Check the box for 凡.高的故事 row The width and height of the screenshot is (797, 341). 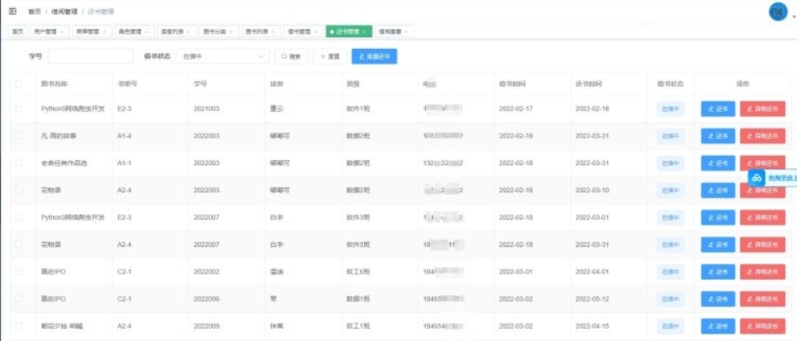19,136
